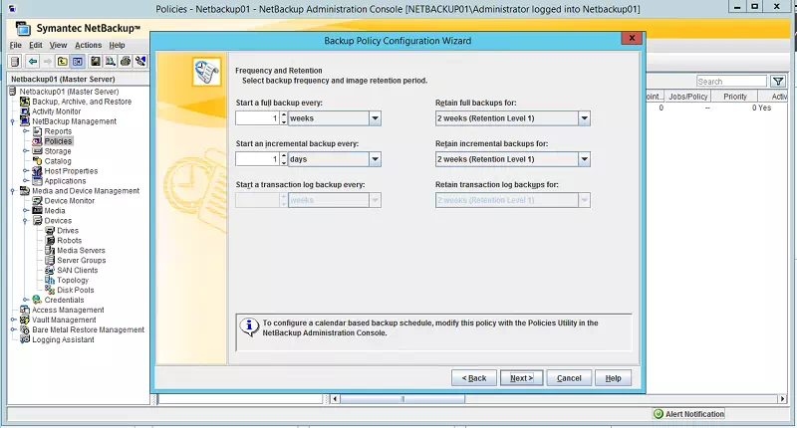Click the wizard Help button
Screen dimensions: 797x428
(x=613, y=378)
